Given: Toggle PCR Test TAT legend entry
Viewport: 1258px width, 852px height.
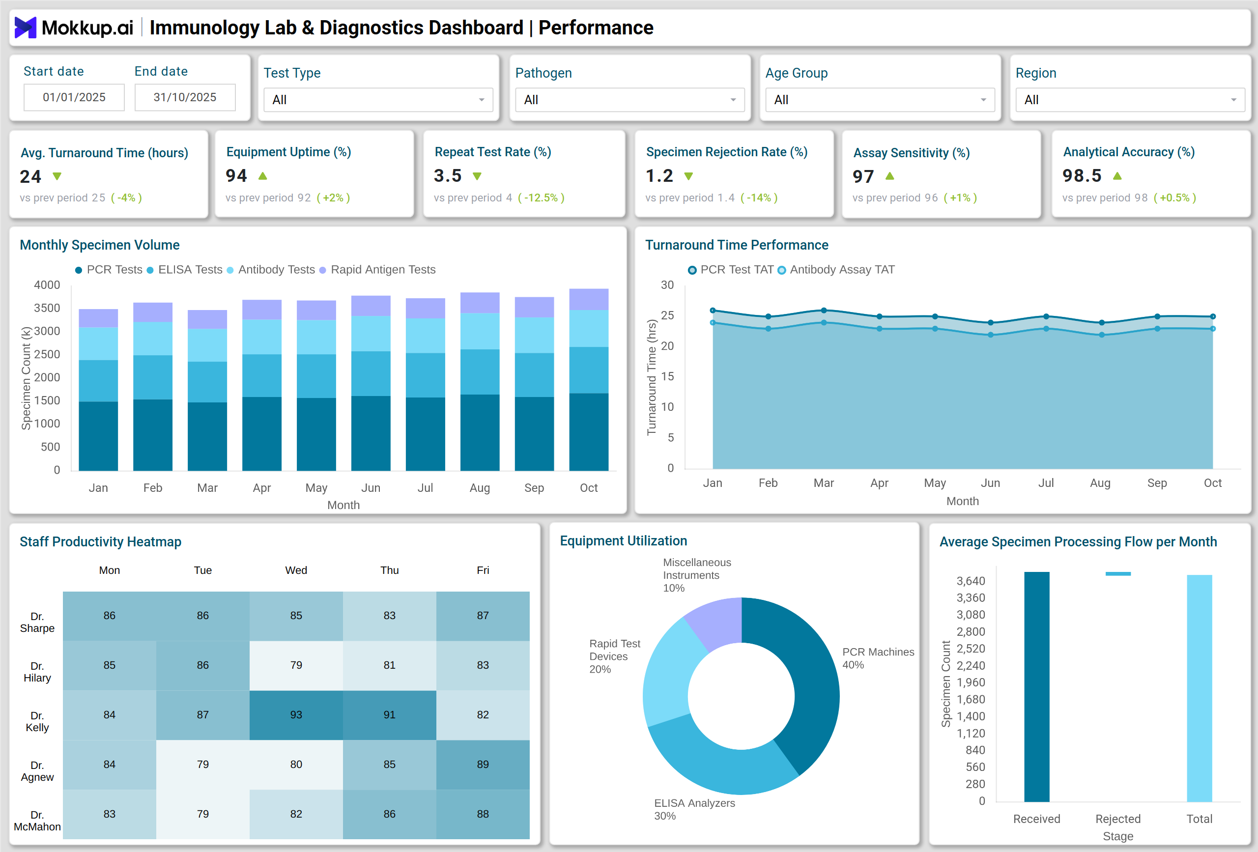Looking at the screenshot, I should pyautogui.click(x=731, y=270).
